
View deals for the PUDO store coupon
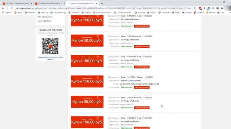pyautogui.click(x=142, y=87)
